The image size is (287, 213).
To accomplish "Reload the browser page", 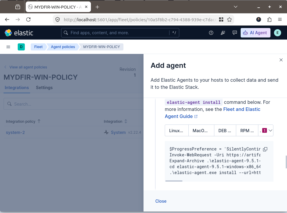I will [x=28, y=19].
